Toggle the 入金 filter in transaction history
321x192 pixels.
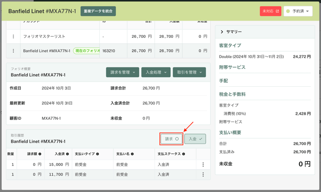(195, 139)
